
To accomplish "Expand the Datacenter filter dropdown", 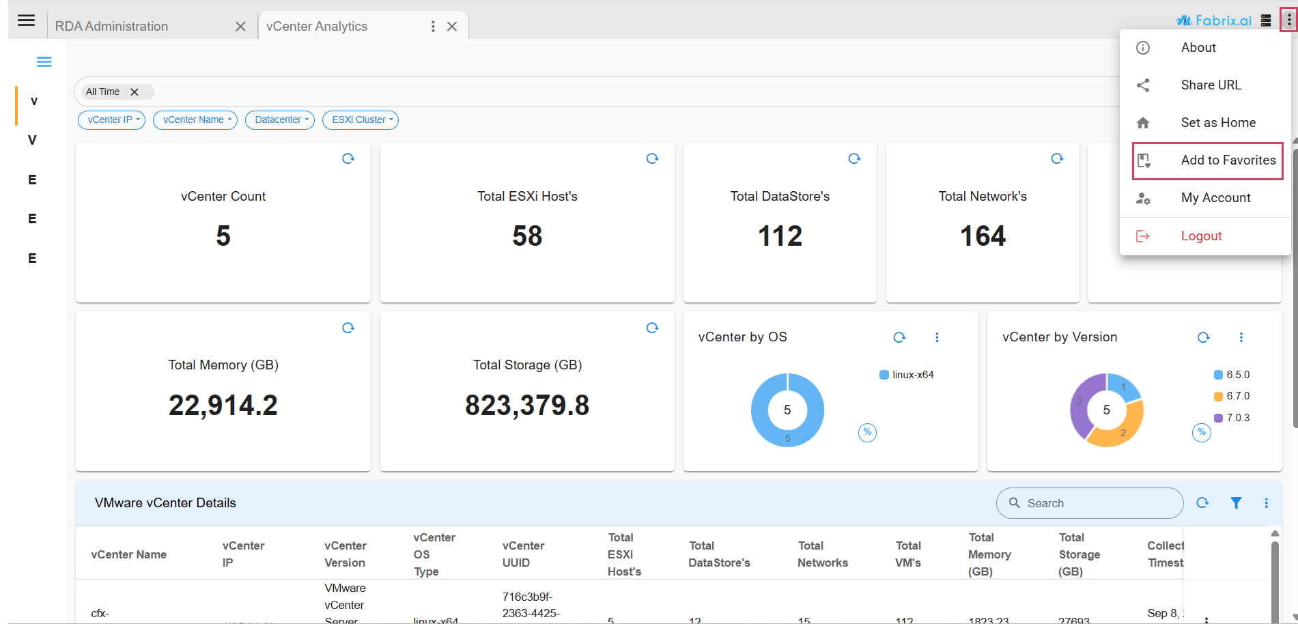I will pyautogui.click(x=280, y=120).
